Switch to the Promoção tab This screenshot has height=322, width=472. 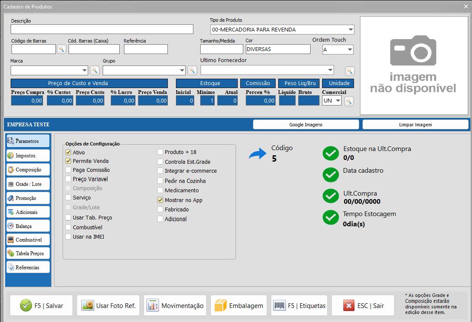coord(28,198)
